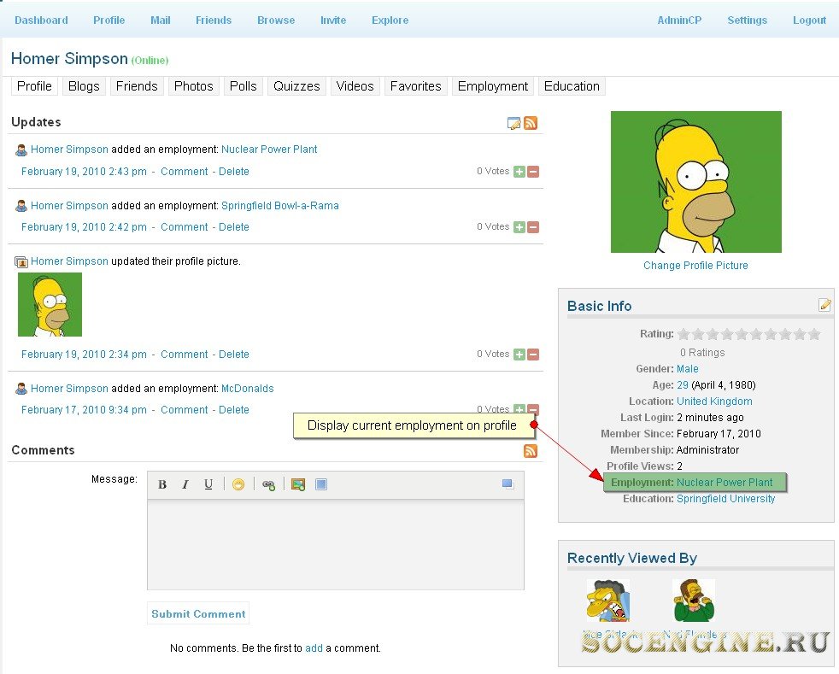Open the large Homer profile picture
This screenshot has height=674, width=839.
pos(695,182)
